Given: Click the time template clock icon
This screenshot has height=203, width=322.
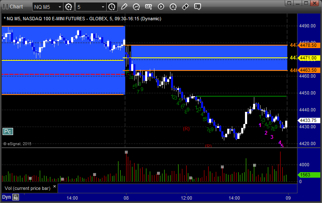Looking at the screenshot, I should (112, 7).
